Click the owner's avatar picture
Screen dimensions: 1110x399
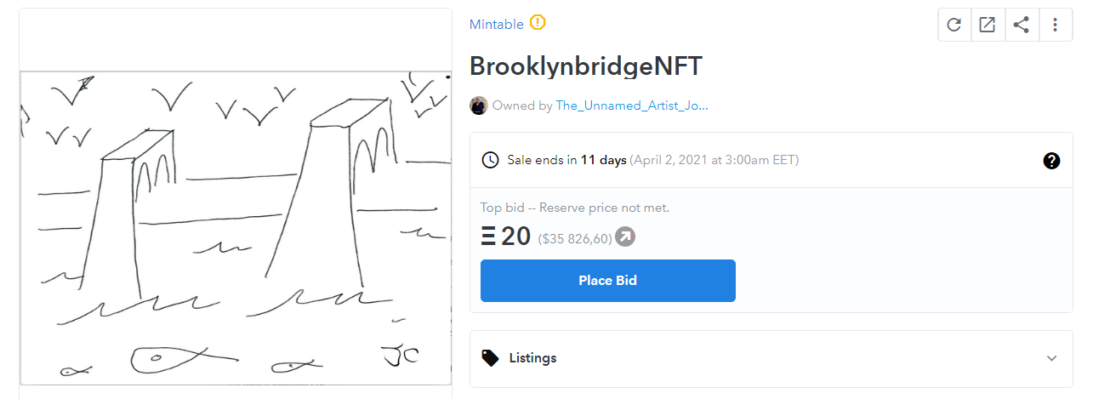point(478,105)
